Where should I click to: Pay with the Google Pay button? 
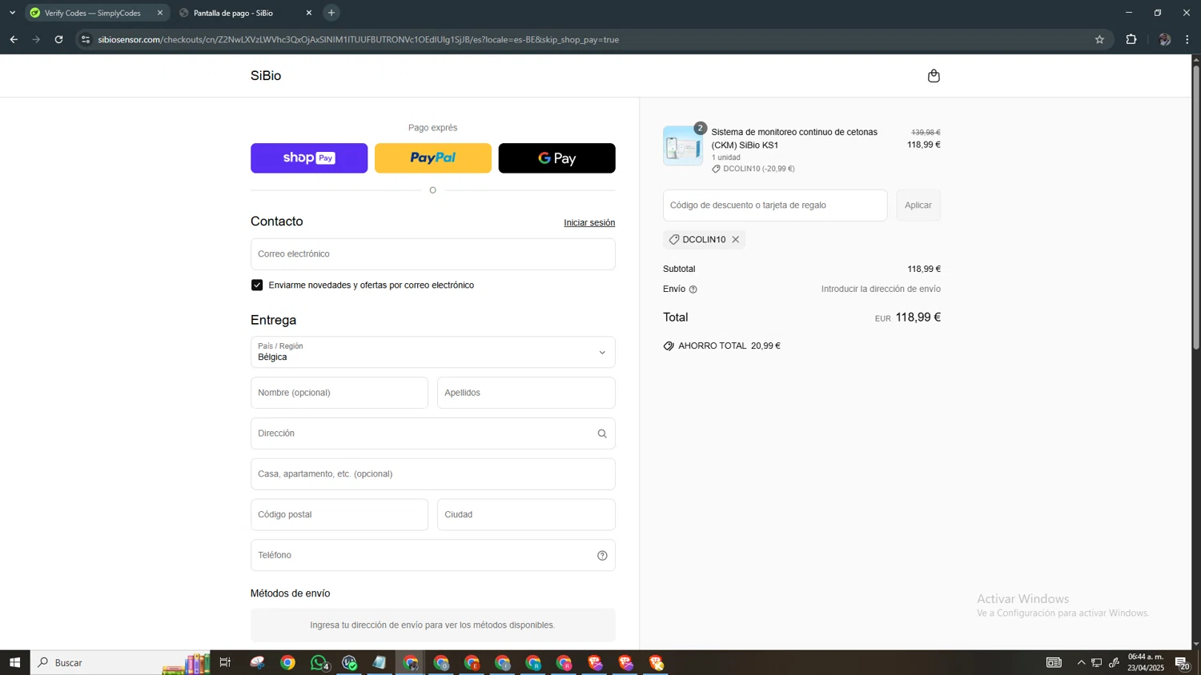pos(557,158)
